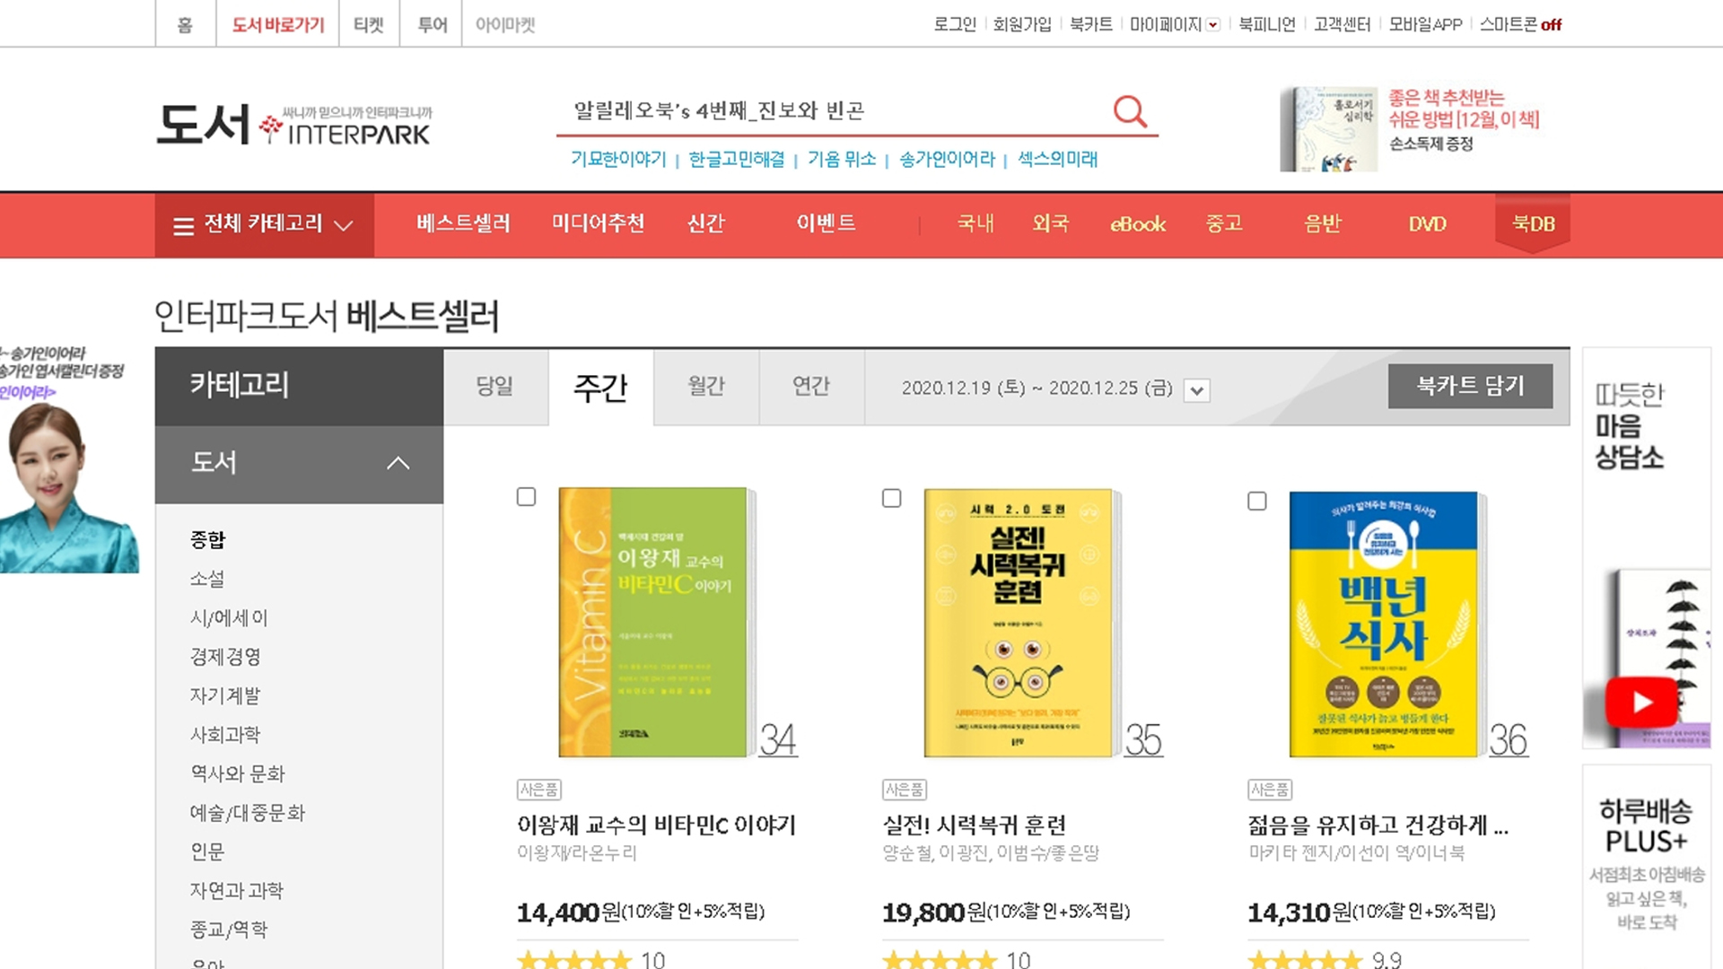Switch to the 월간 bestseller tab

coord(706,387)
